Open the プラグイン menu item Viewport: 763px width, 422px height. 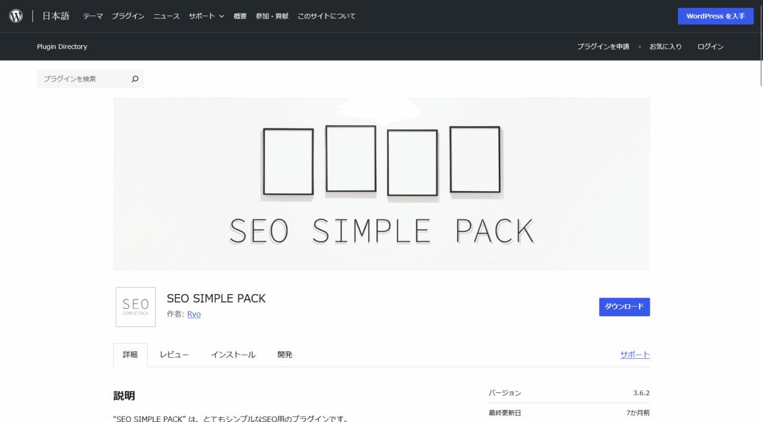tap(128, 16)
